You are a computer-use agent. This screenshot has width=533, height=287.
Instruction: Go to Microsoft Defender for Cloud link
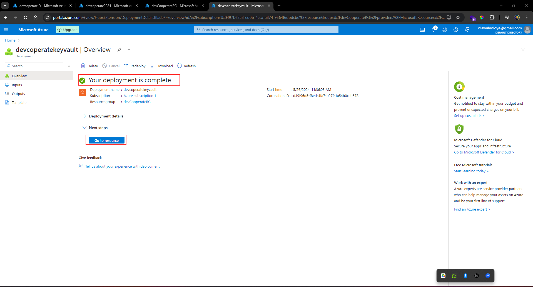[x=484, y=152]
